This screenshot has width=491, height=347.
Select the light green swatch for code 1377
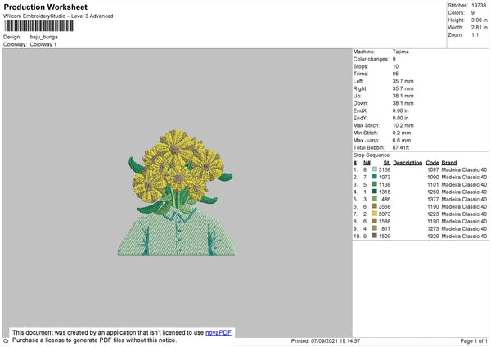[375, 199]
